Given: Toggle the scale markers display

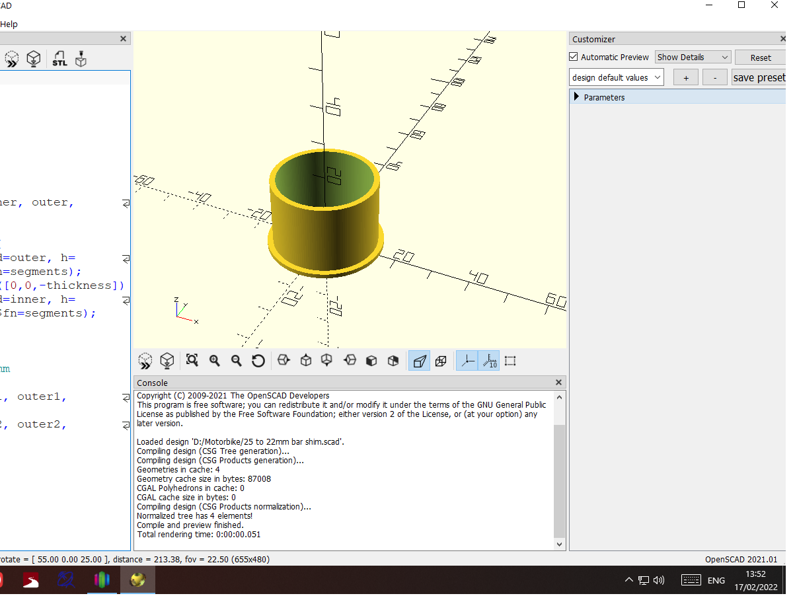Looking at the screenshot, I should (x=490, y=360).
